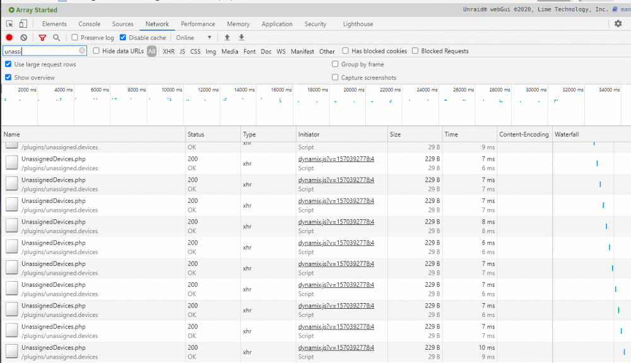This screenshot has height=363, width=631.
Task: Sort by the Initiator column header
Action: (341, 134)
